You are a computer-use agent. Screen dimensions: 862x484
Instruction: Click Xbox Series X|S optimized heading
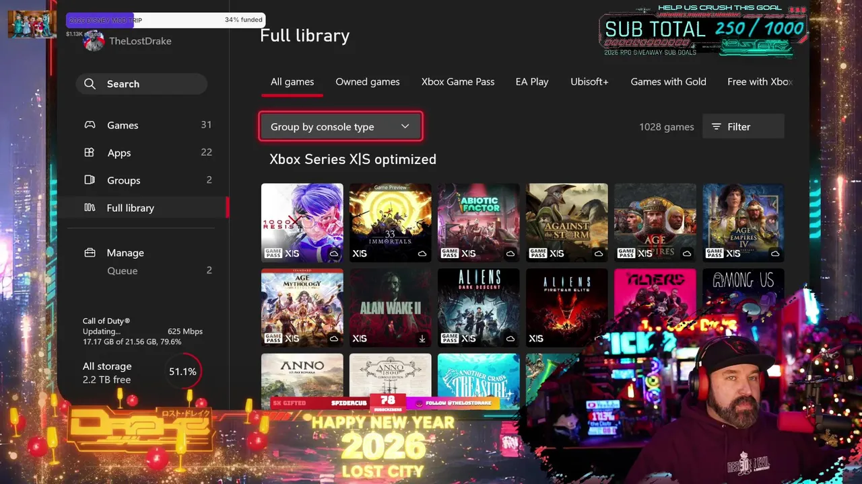pos(353,159)
